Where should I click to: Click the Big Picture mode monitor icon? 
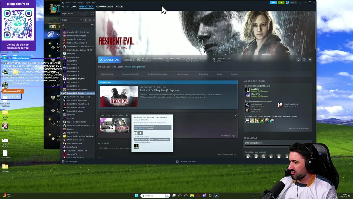(x=300, y=2)
